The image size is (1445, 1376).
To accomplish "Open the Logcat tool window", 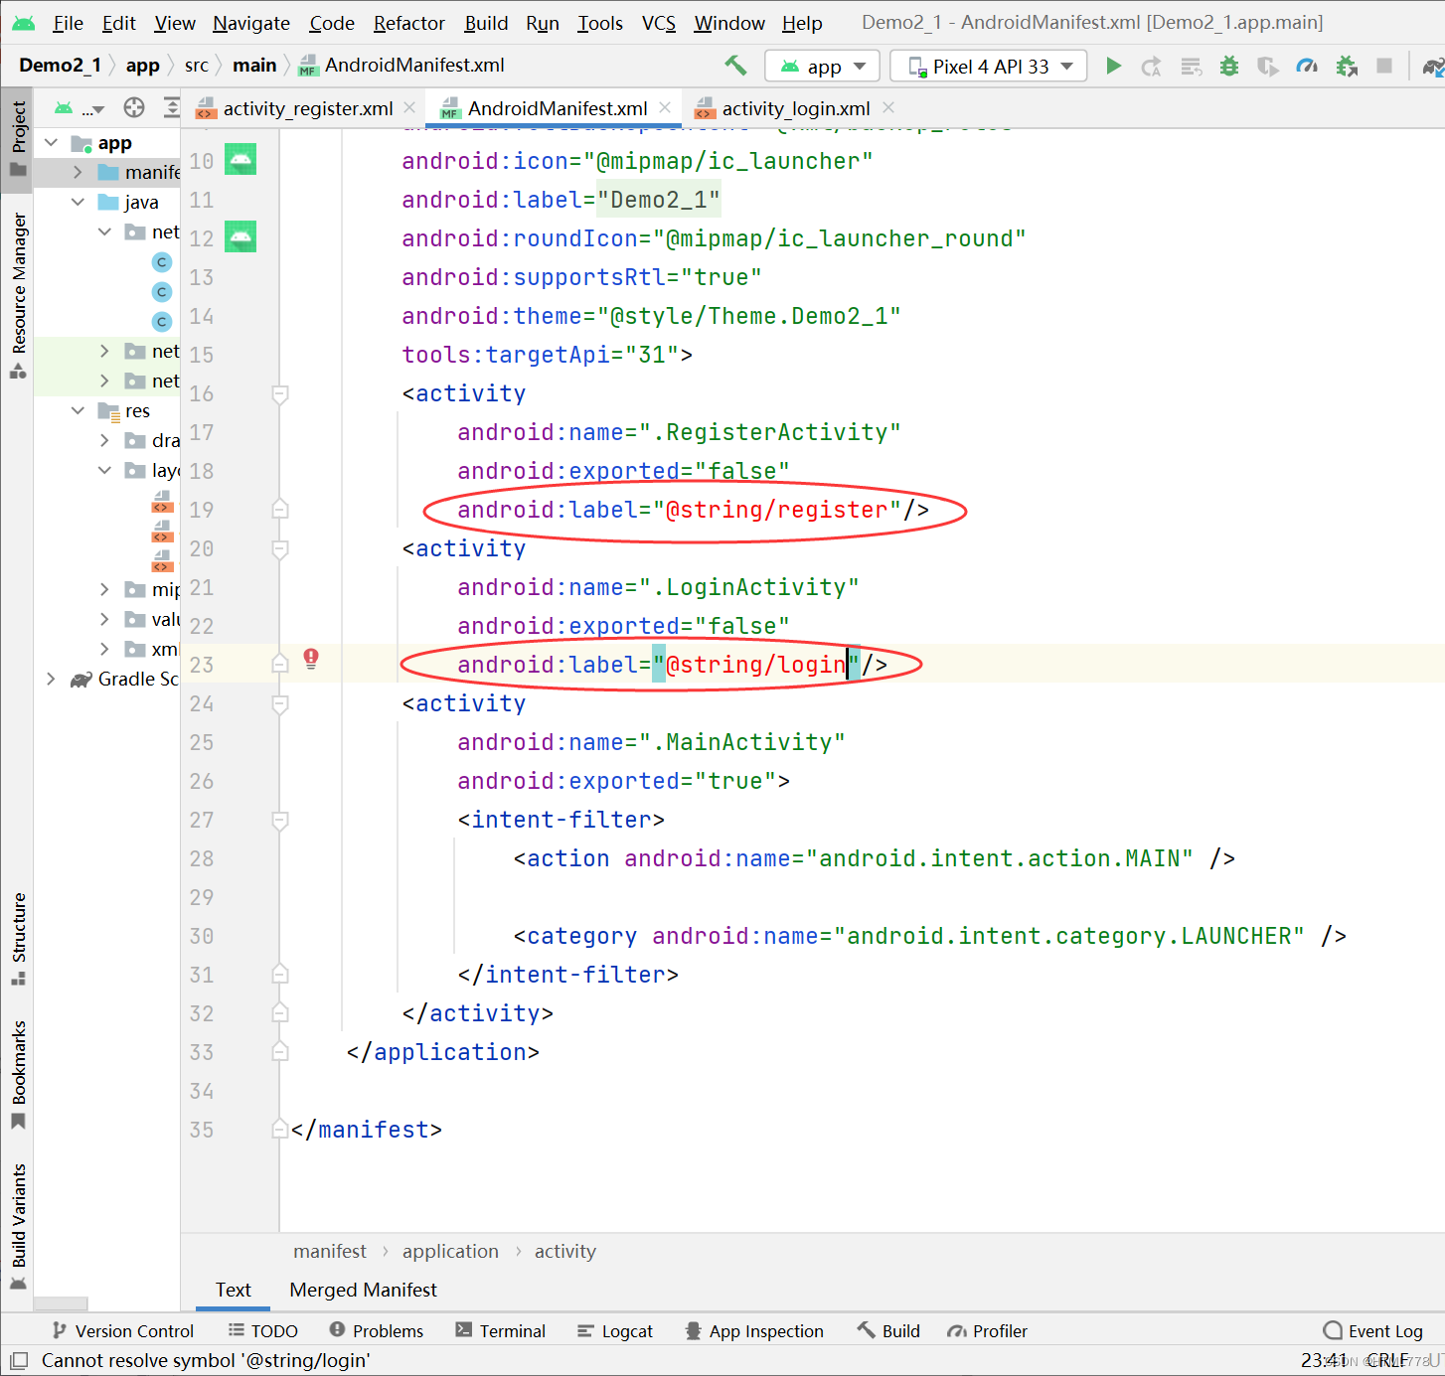I will 615,1331.
